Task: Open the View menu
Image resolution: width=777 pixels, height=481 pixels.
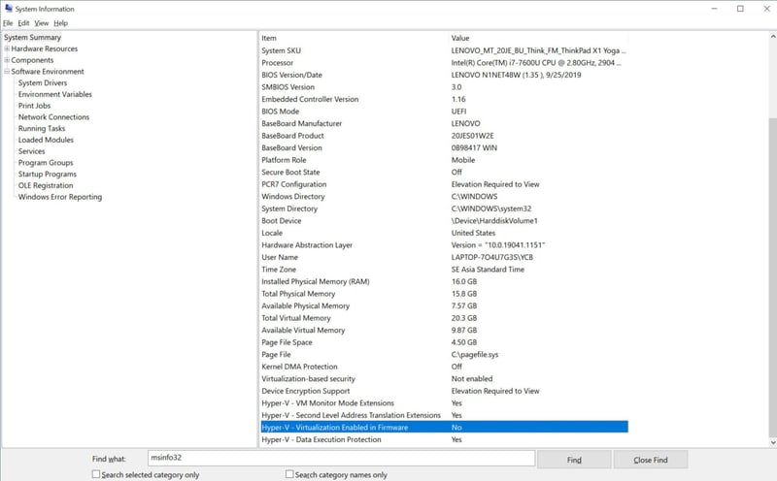Action: 41,22
